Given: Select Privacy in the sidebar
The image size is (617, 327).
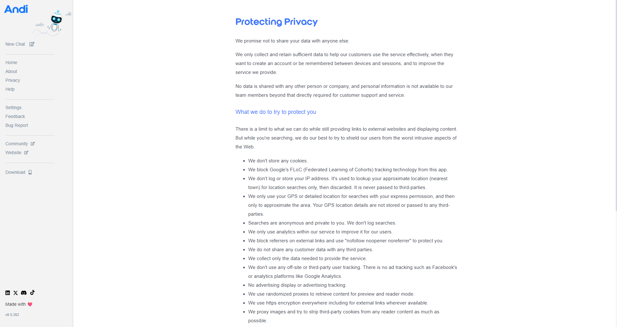Looking at the screenshot, I should click(13, 80).
